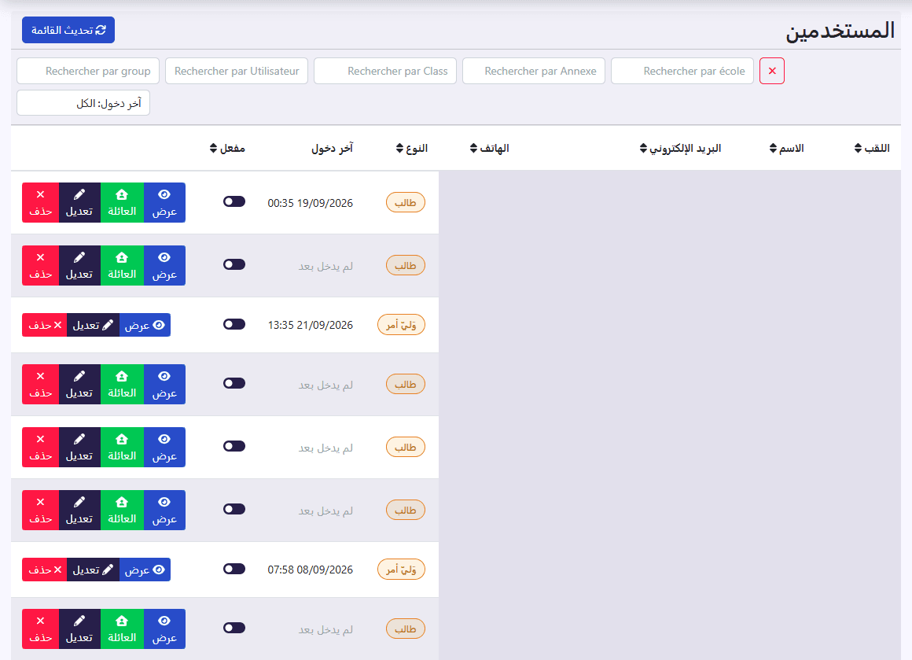View the parent who logged in 07:58 08/09/2026

pos(145,570)
